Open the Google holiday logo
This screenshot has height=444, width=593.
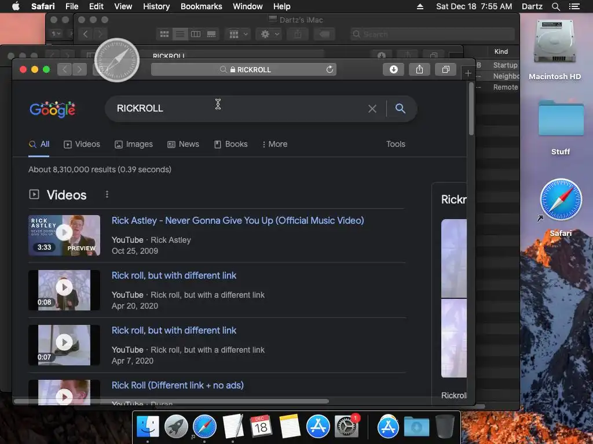(53, 109)
